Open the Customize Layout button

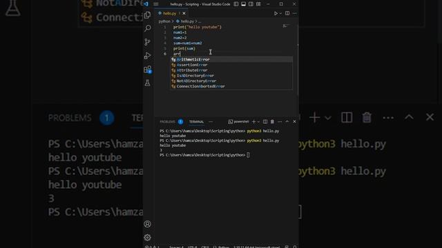[258, 4]
